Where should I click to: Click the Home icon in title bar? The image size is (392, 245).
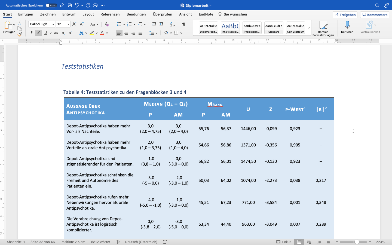pyautogui.click(x=62, y=5)
